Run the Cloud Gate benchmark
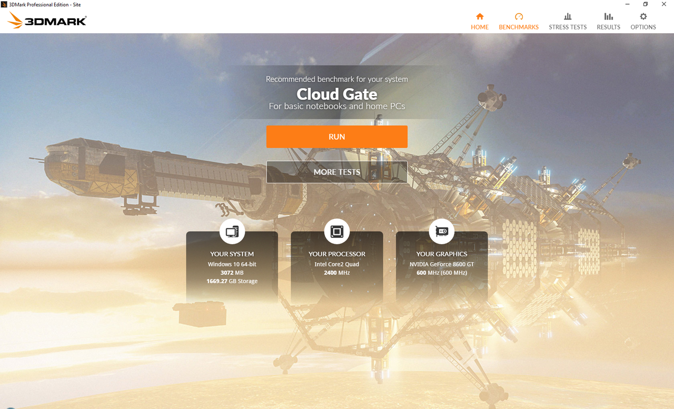674x409 pixels. tap(337, 136)
